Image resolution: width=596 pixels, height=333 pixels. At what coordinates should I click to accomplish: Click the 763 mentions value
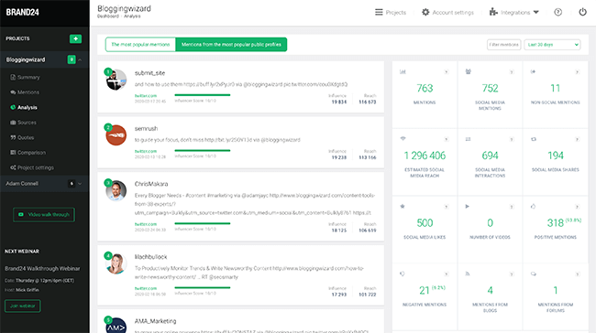pyautogui.click(x=425, y=89)
